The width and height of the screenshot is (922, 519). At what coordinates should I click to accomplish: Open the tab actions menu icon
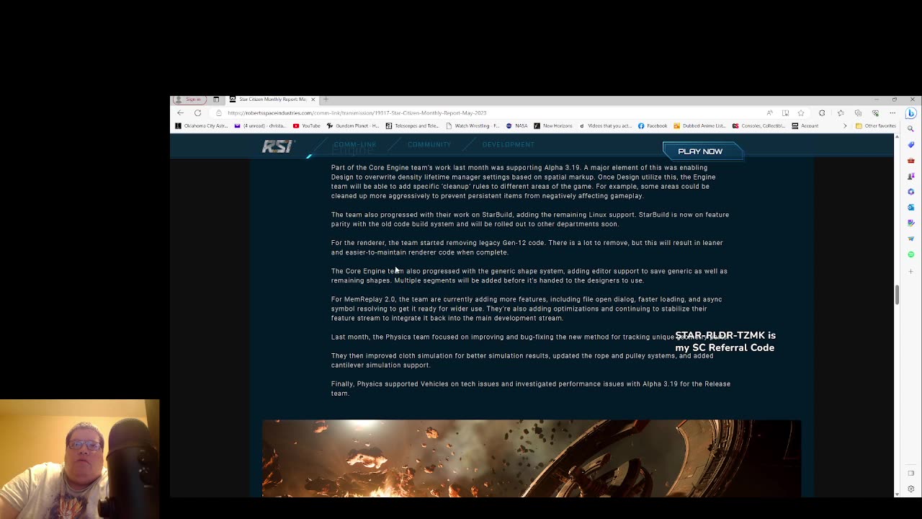click(216, 99)
